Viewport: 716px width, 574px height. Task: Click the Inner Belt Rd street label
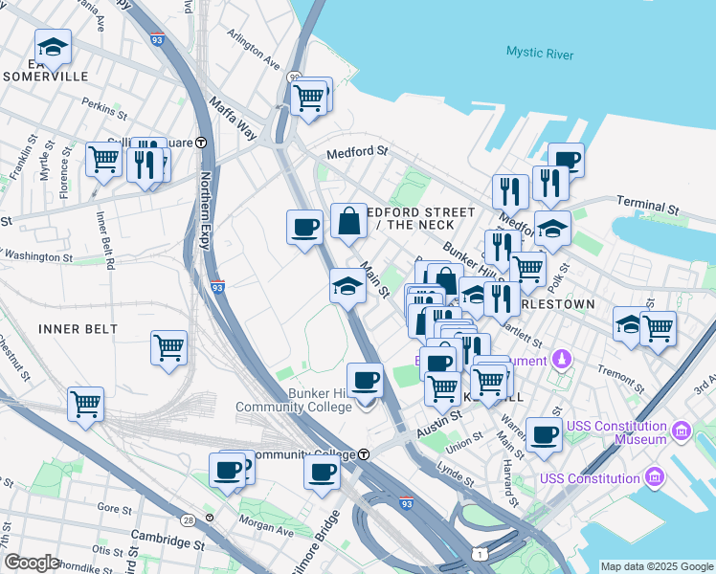coord(105,240)
